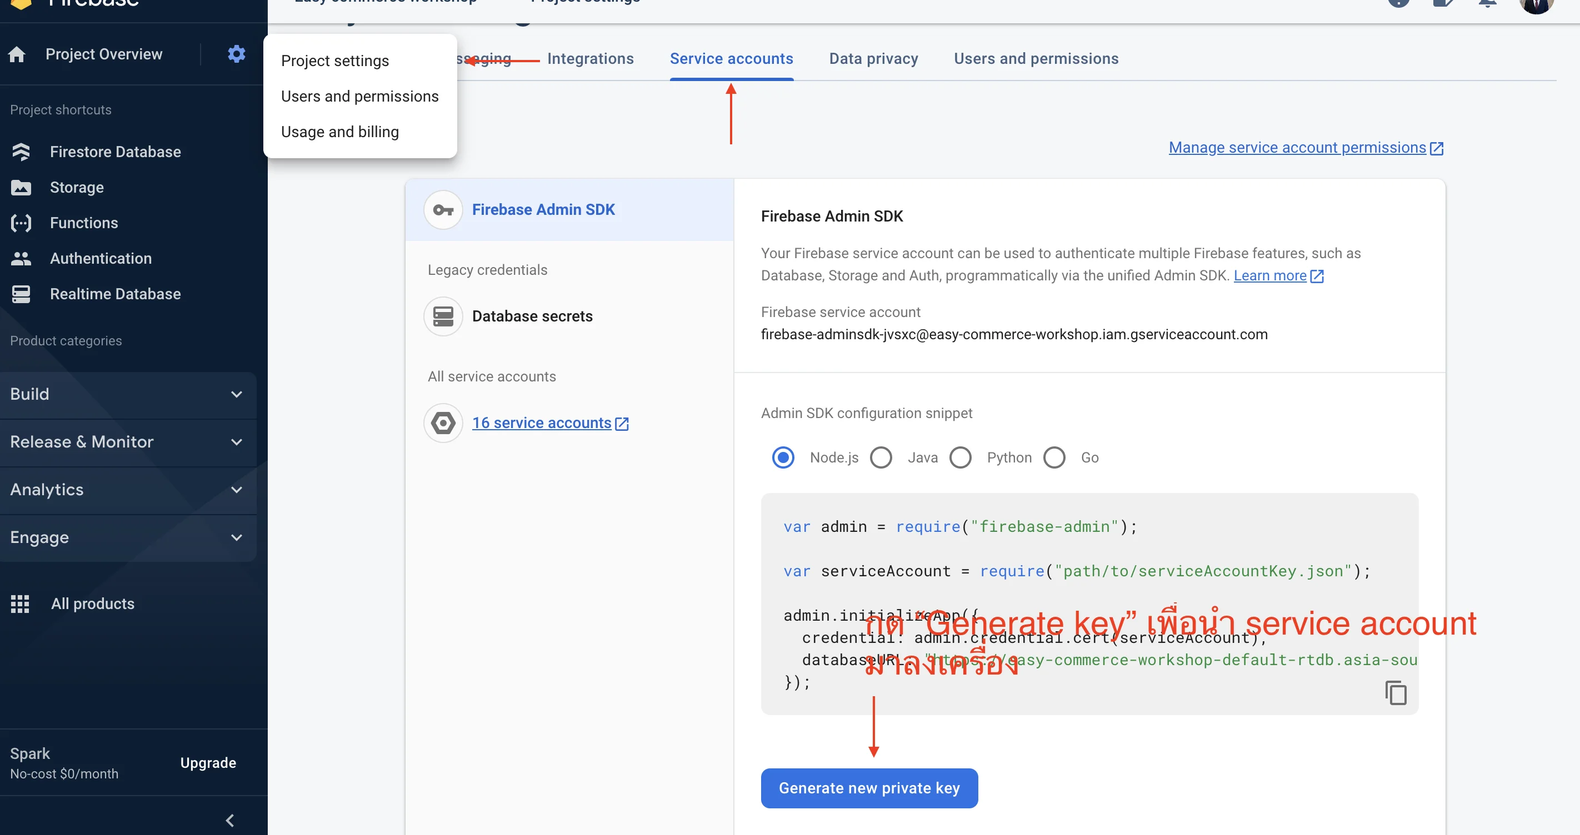Viewport: 1580px width, 835px height.
Task: Click the "Product categories" sidebar heading
Action: 66,341
